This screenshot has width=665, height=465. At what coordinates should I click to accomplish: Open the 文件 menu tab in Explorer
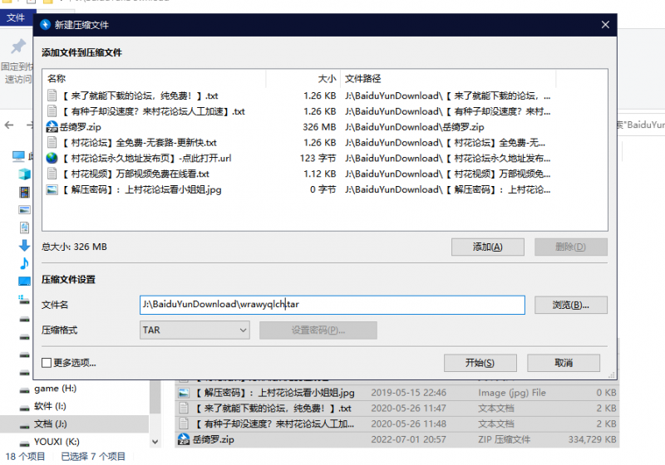16,17
